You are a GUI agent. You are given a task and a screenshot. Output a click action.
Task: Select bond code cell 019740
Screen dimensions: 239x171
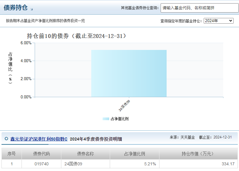coord(42,164)
